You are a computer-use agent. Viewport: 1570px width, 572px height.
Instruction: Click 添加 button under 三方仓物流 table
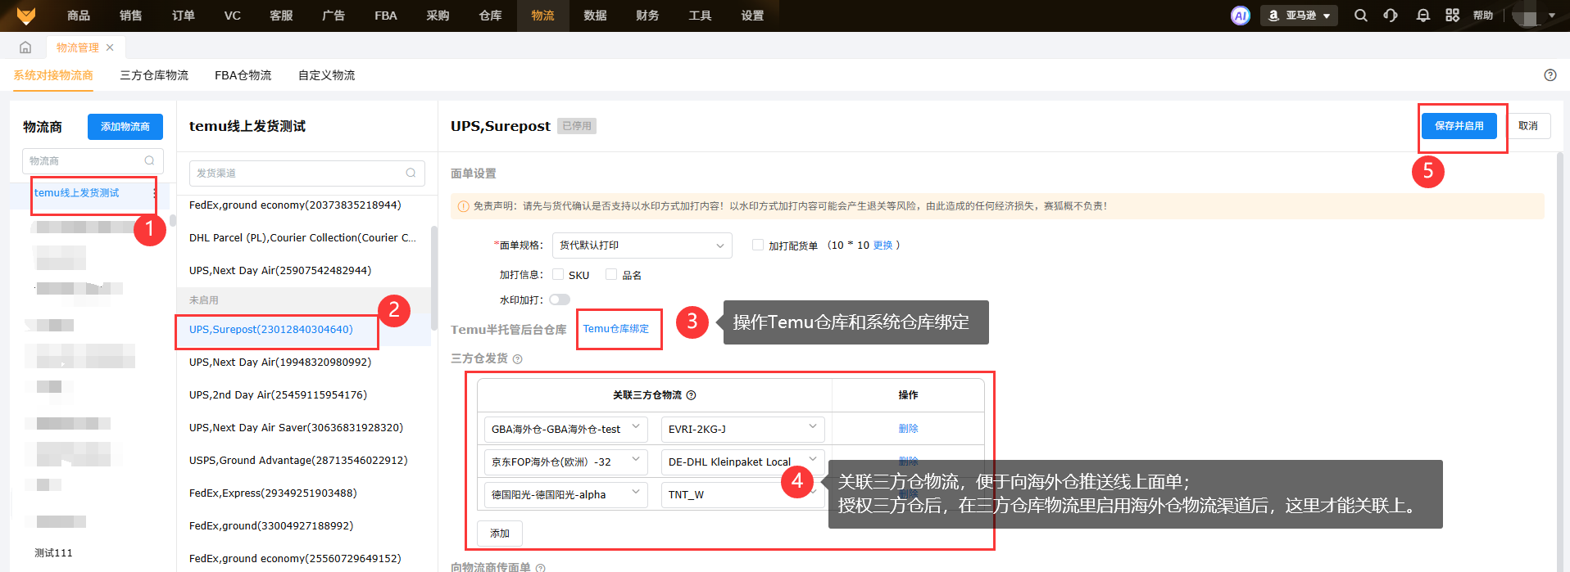(500, 534)
